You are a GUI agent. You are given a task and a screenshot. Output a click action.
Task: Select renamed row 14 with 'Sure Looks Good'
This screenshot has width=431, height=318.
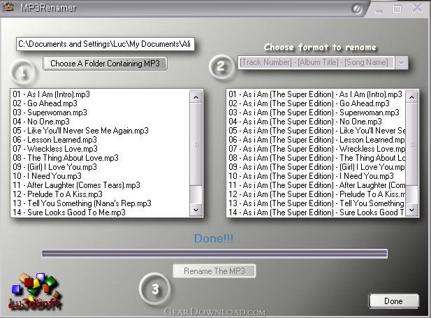coord(316,212)
